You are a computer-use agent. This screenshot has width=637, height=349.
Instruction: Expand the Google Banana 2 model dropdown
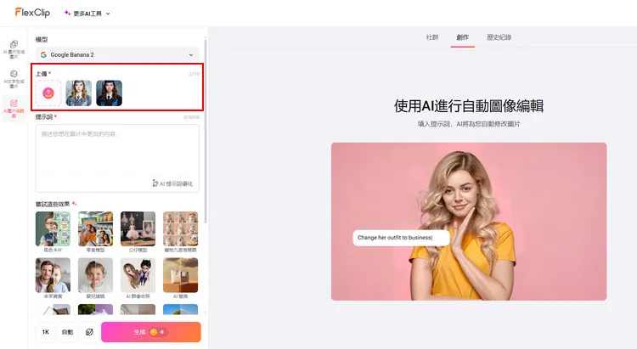pos(117,54)
